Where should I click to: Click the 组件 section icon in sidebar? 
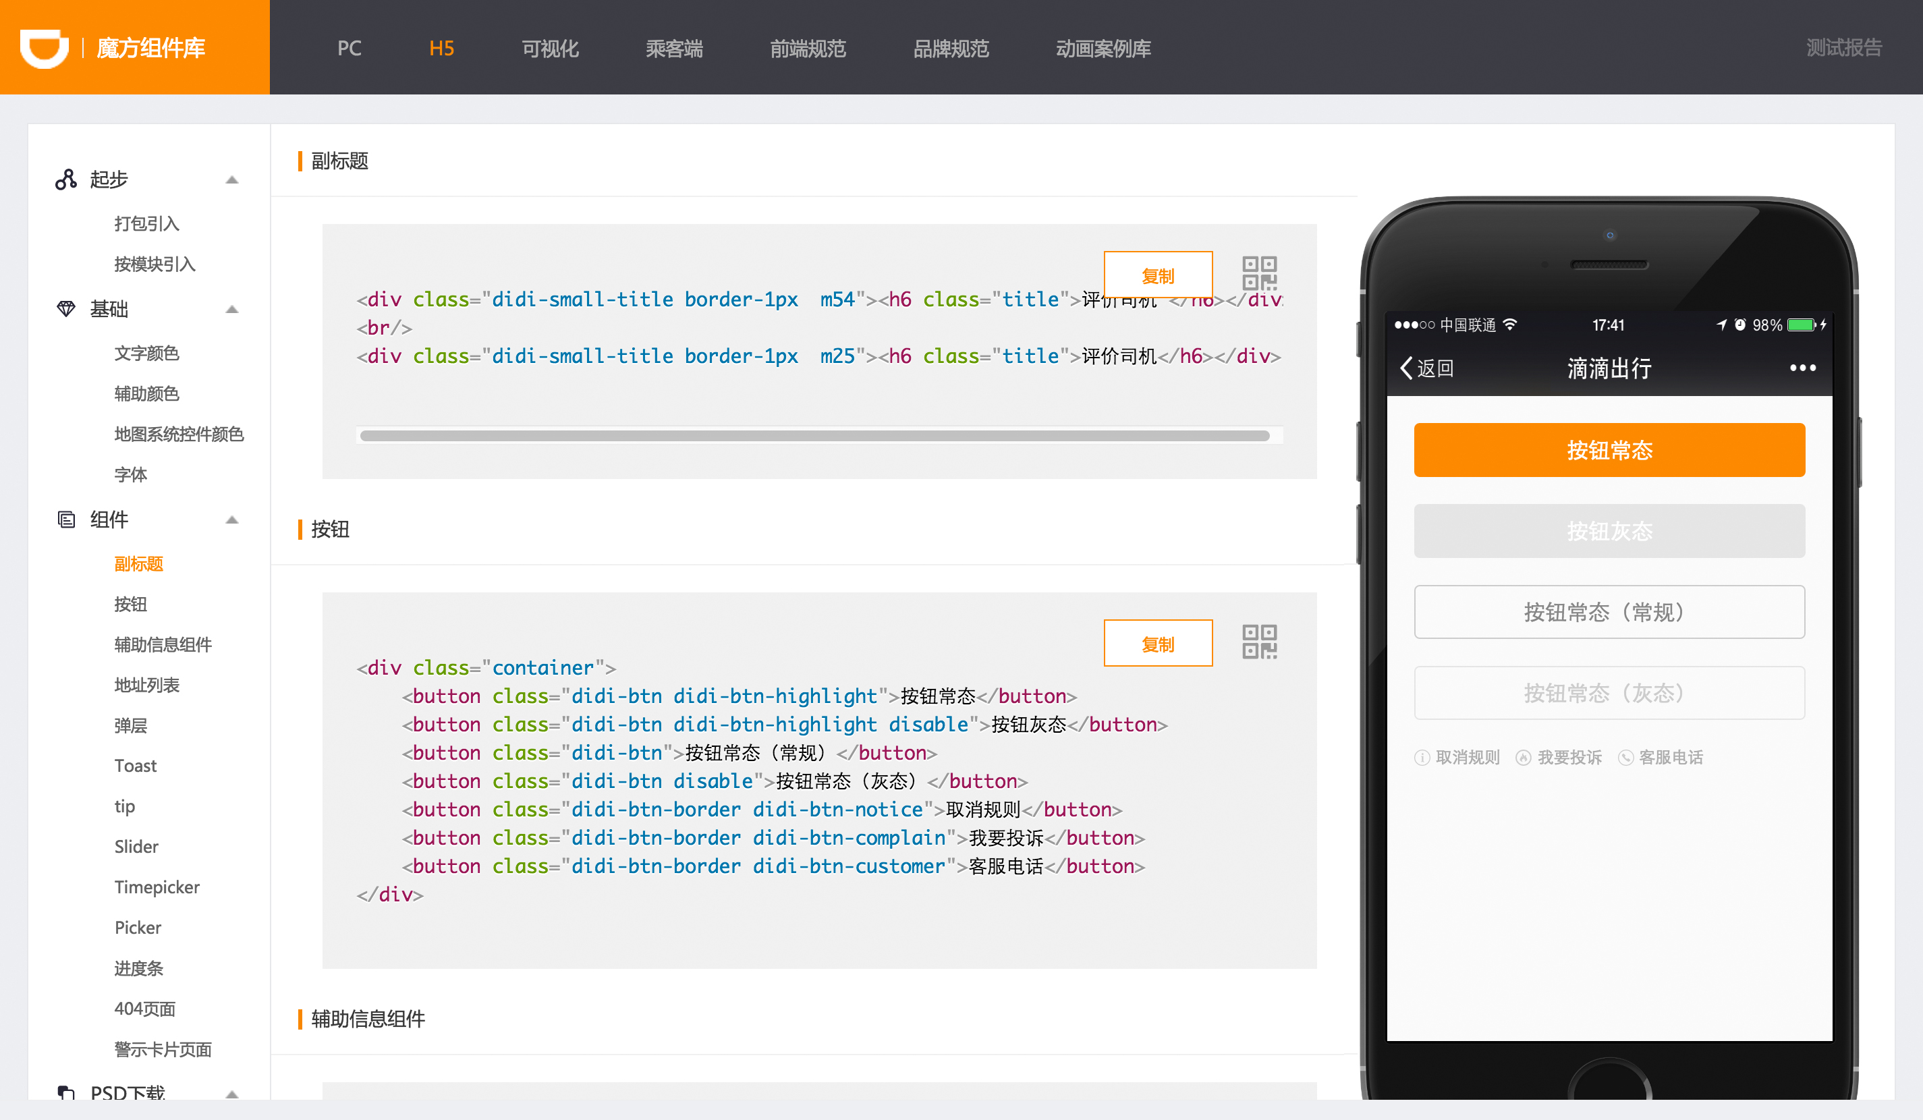click(66, 520)
